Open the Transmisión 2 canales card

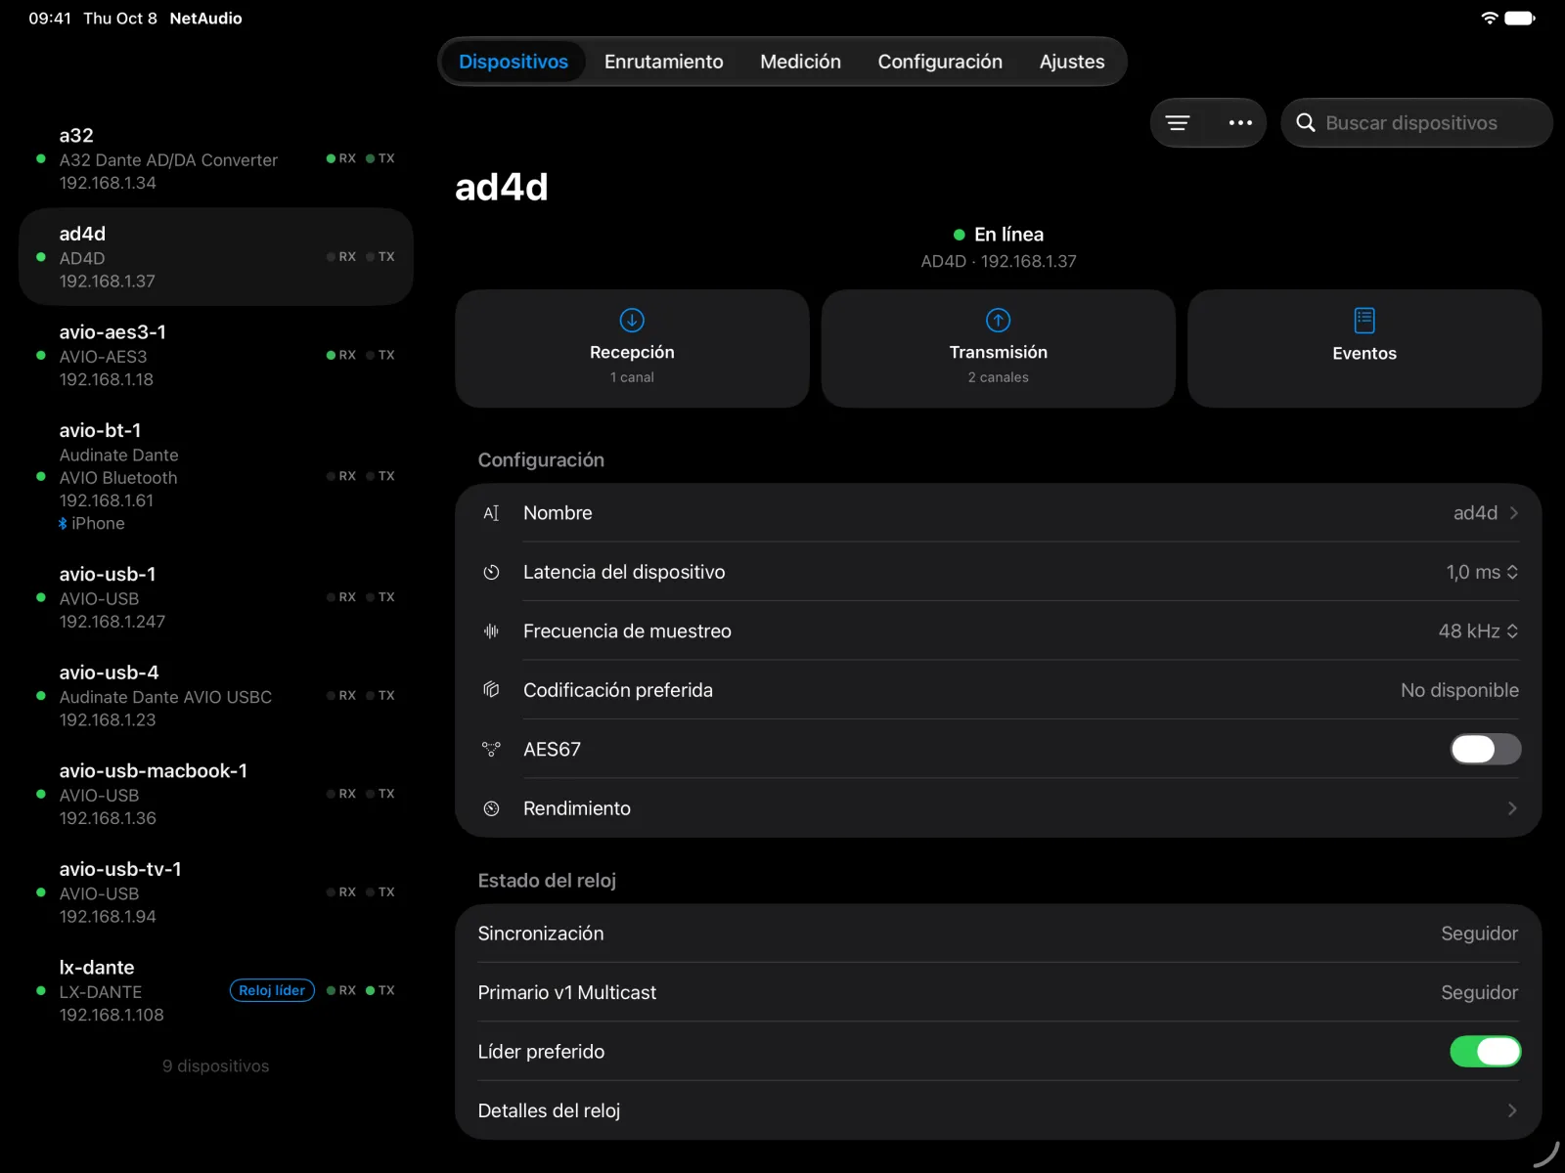tap(998, 348)
